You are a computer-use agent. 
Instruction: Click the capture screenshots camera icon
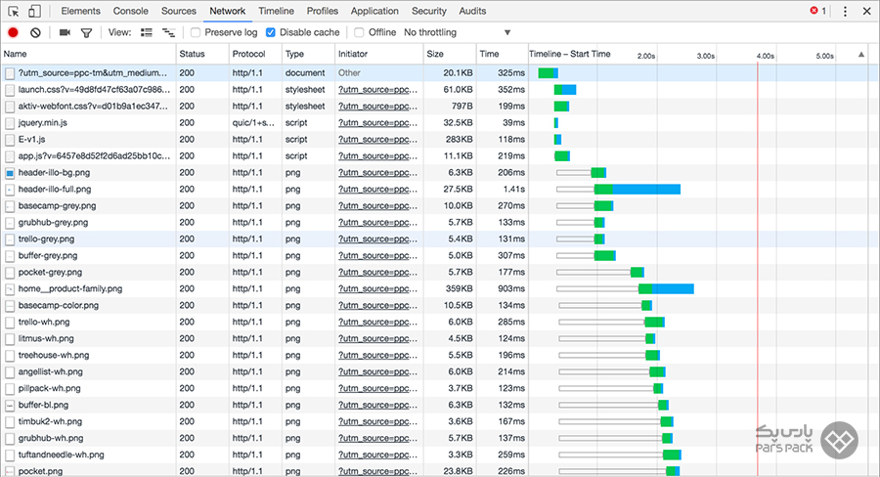tap(65, 32)
